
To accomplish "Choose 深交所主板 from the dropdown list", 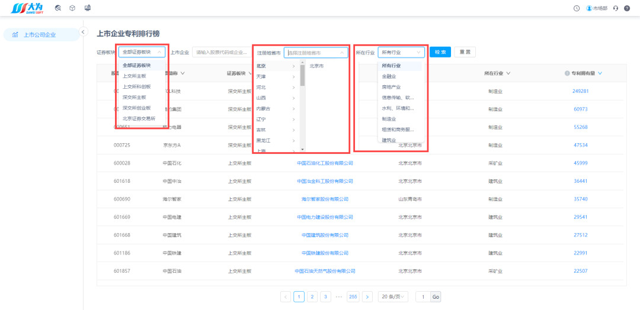I will pyautogui.click(x=141, y=98).
